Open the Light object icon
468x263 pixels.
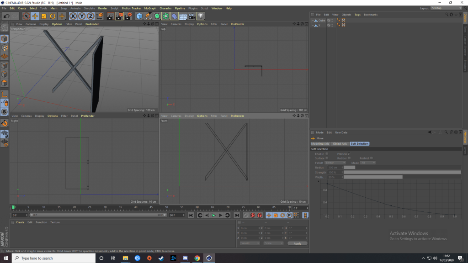tap(201, 16)
